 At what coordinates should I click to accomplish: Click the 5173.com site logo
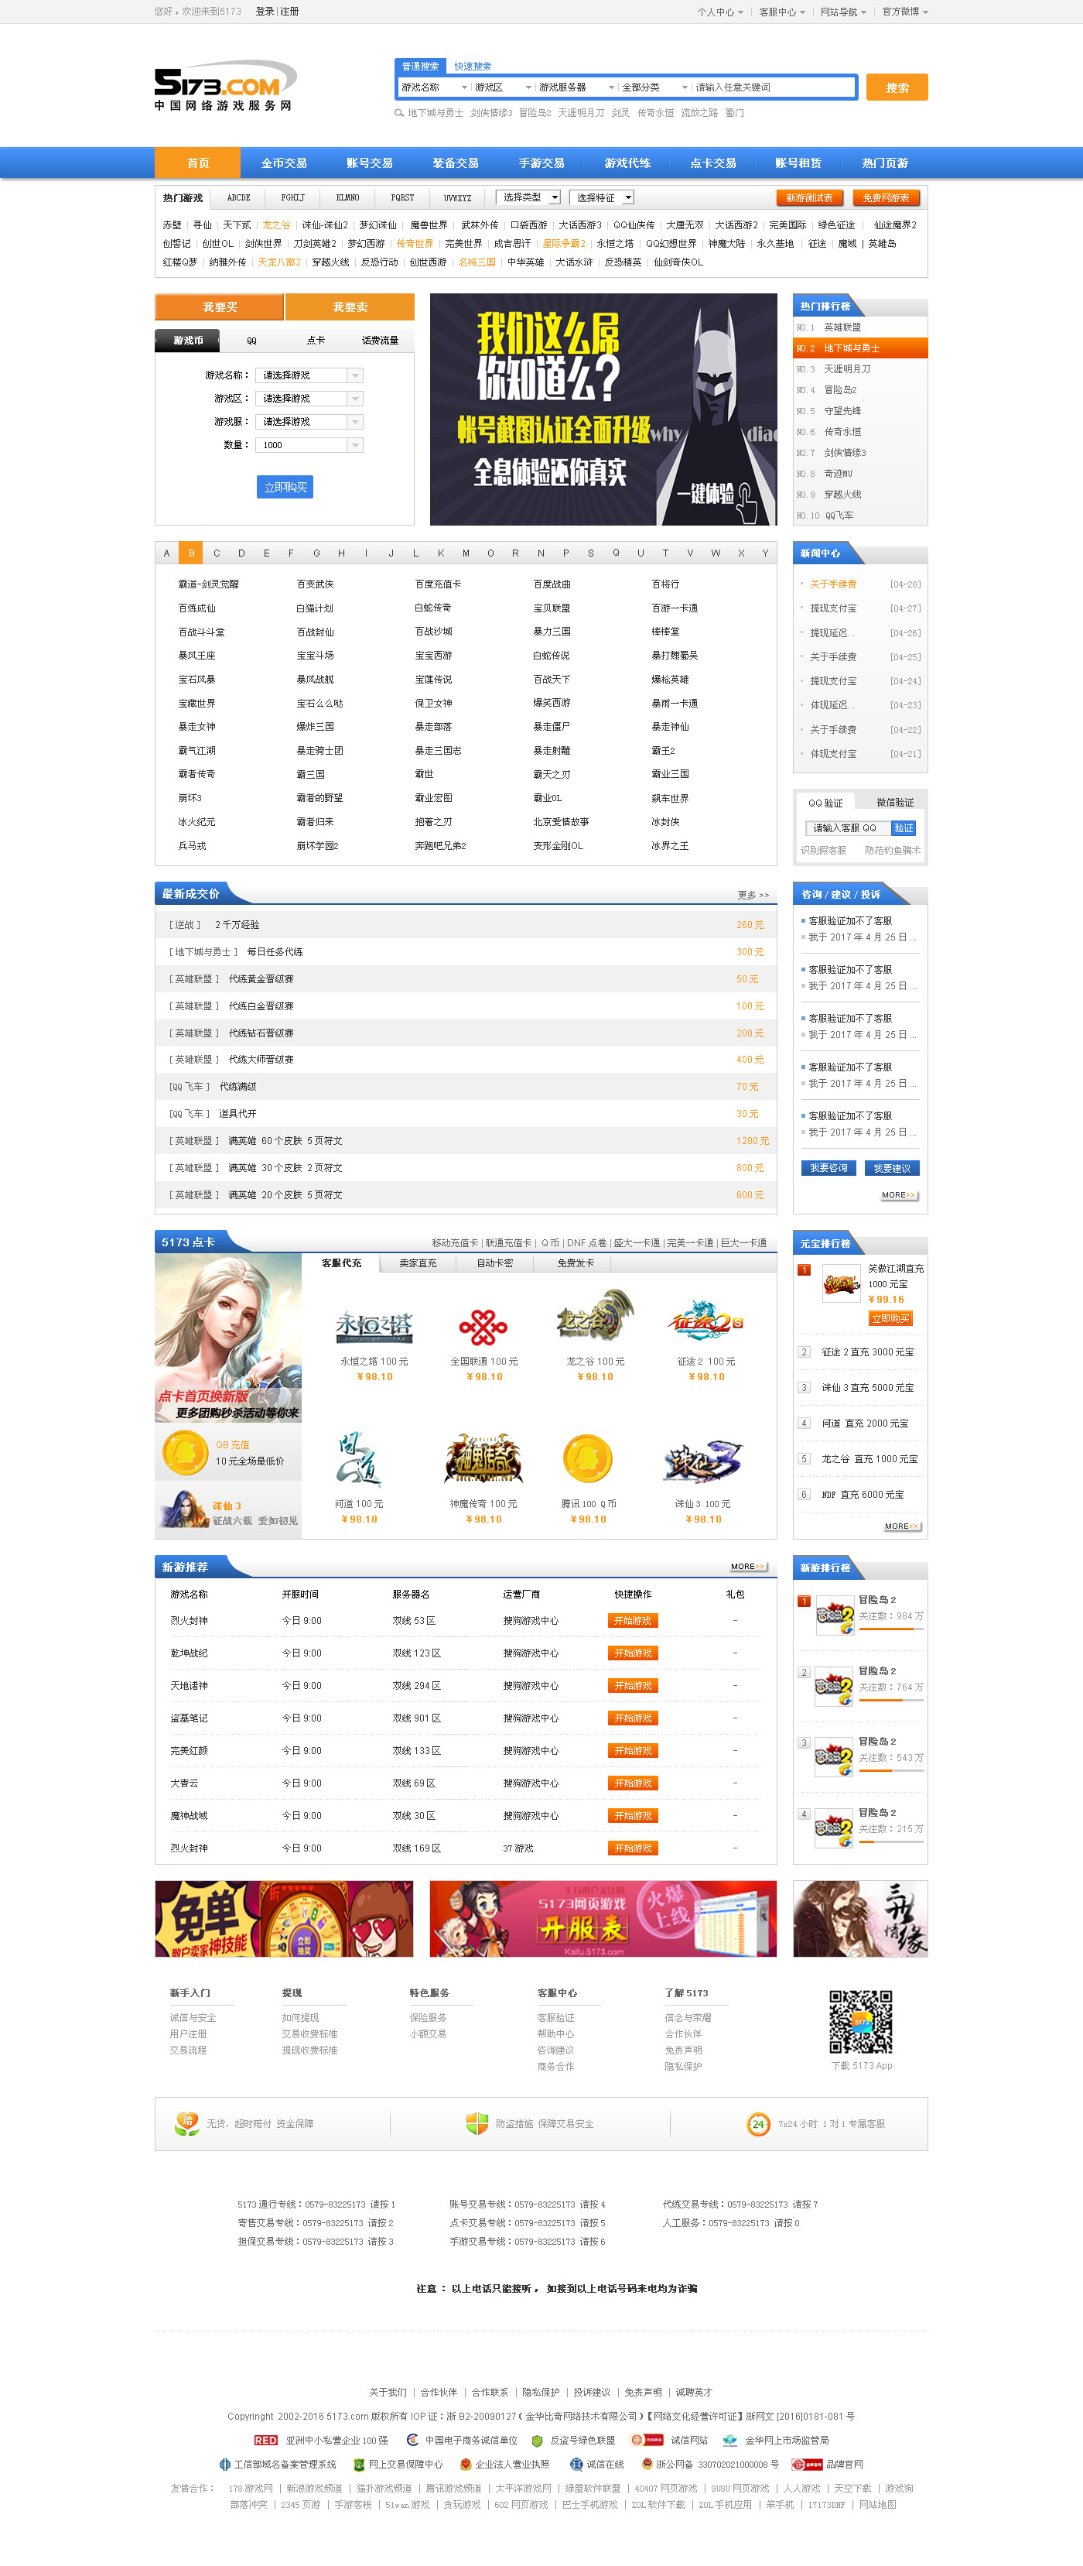[225, 87]
